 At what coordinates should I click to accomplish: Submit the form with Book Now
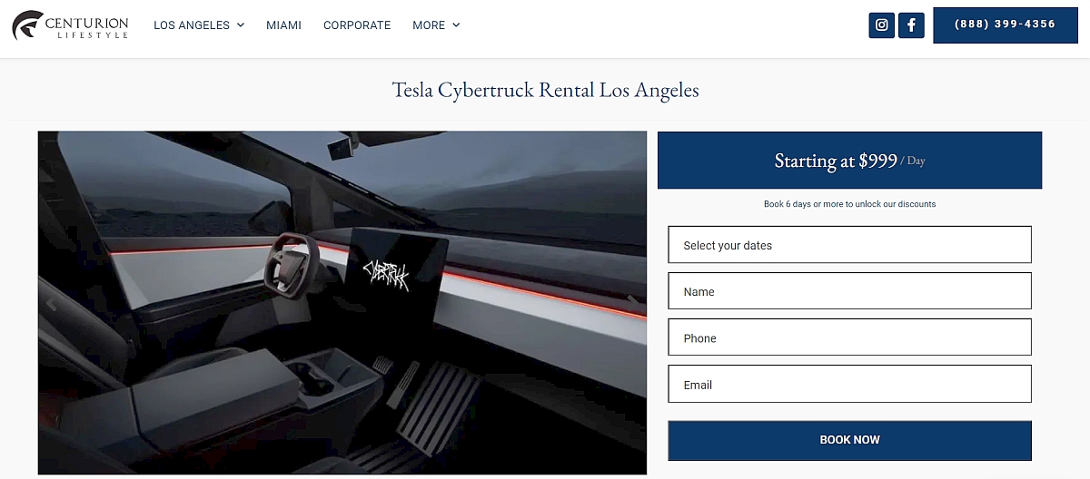click(849, 440)
